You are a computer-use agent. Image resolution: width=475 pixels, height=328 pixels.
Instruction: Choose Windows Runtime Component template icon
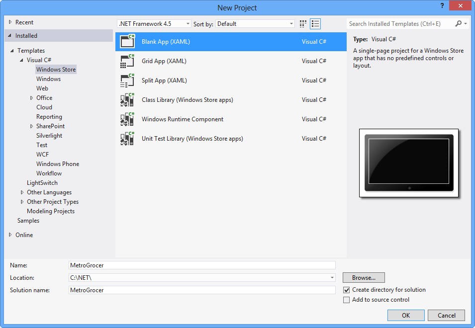(x=127, y=119)
